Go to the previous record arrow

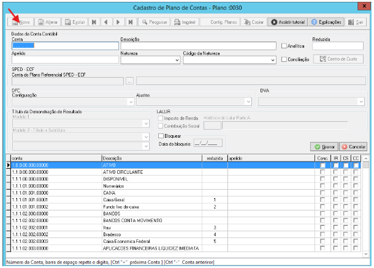106,22
